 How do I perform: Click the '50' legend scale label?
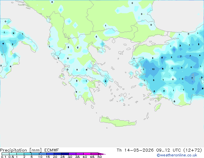click(99, 157)
